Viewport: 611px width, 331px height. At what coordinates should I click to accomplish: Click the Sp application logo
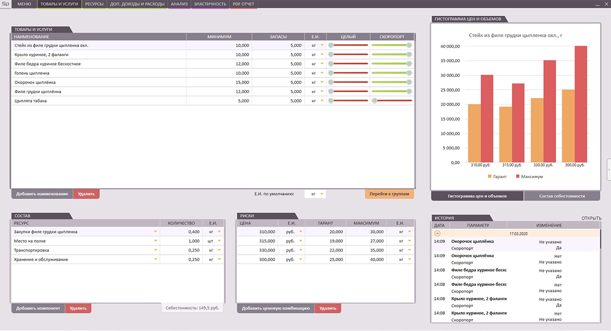pos(5,4)
